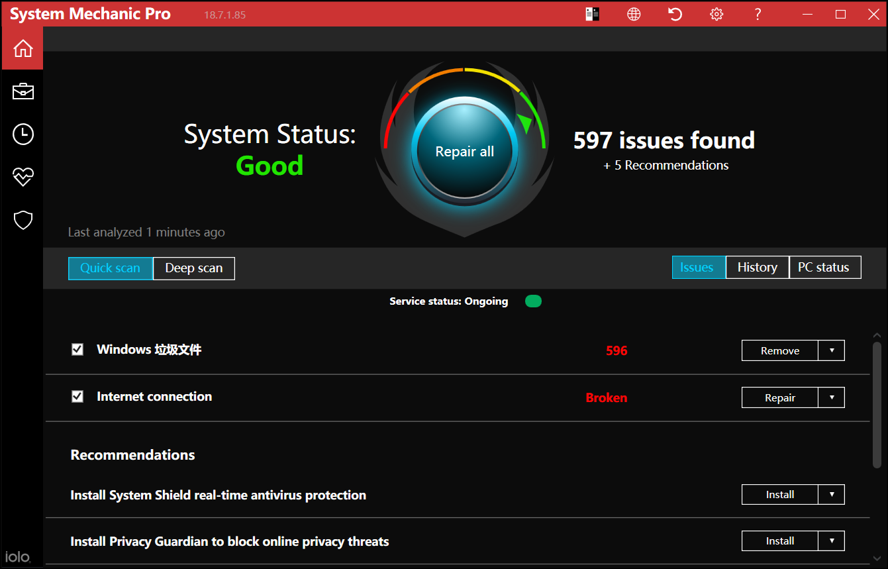Install Privacy Guardian button
Screen dimensions: 888x569
click(x=780, y=541)
